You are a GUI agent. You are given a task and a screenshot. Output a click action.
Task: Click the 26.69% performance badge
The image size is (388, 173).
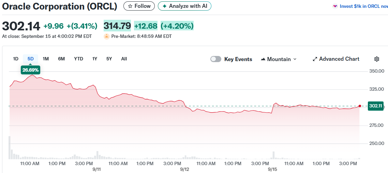tap(31, 70)
